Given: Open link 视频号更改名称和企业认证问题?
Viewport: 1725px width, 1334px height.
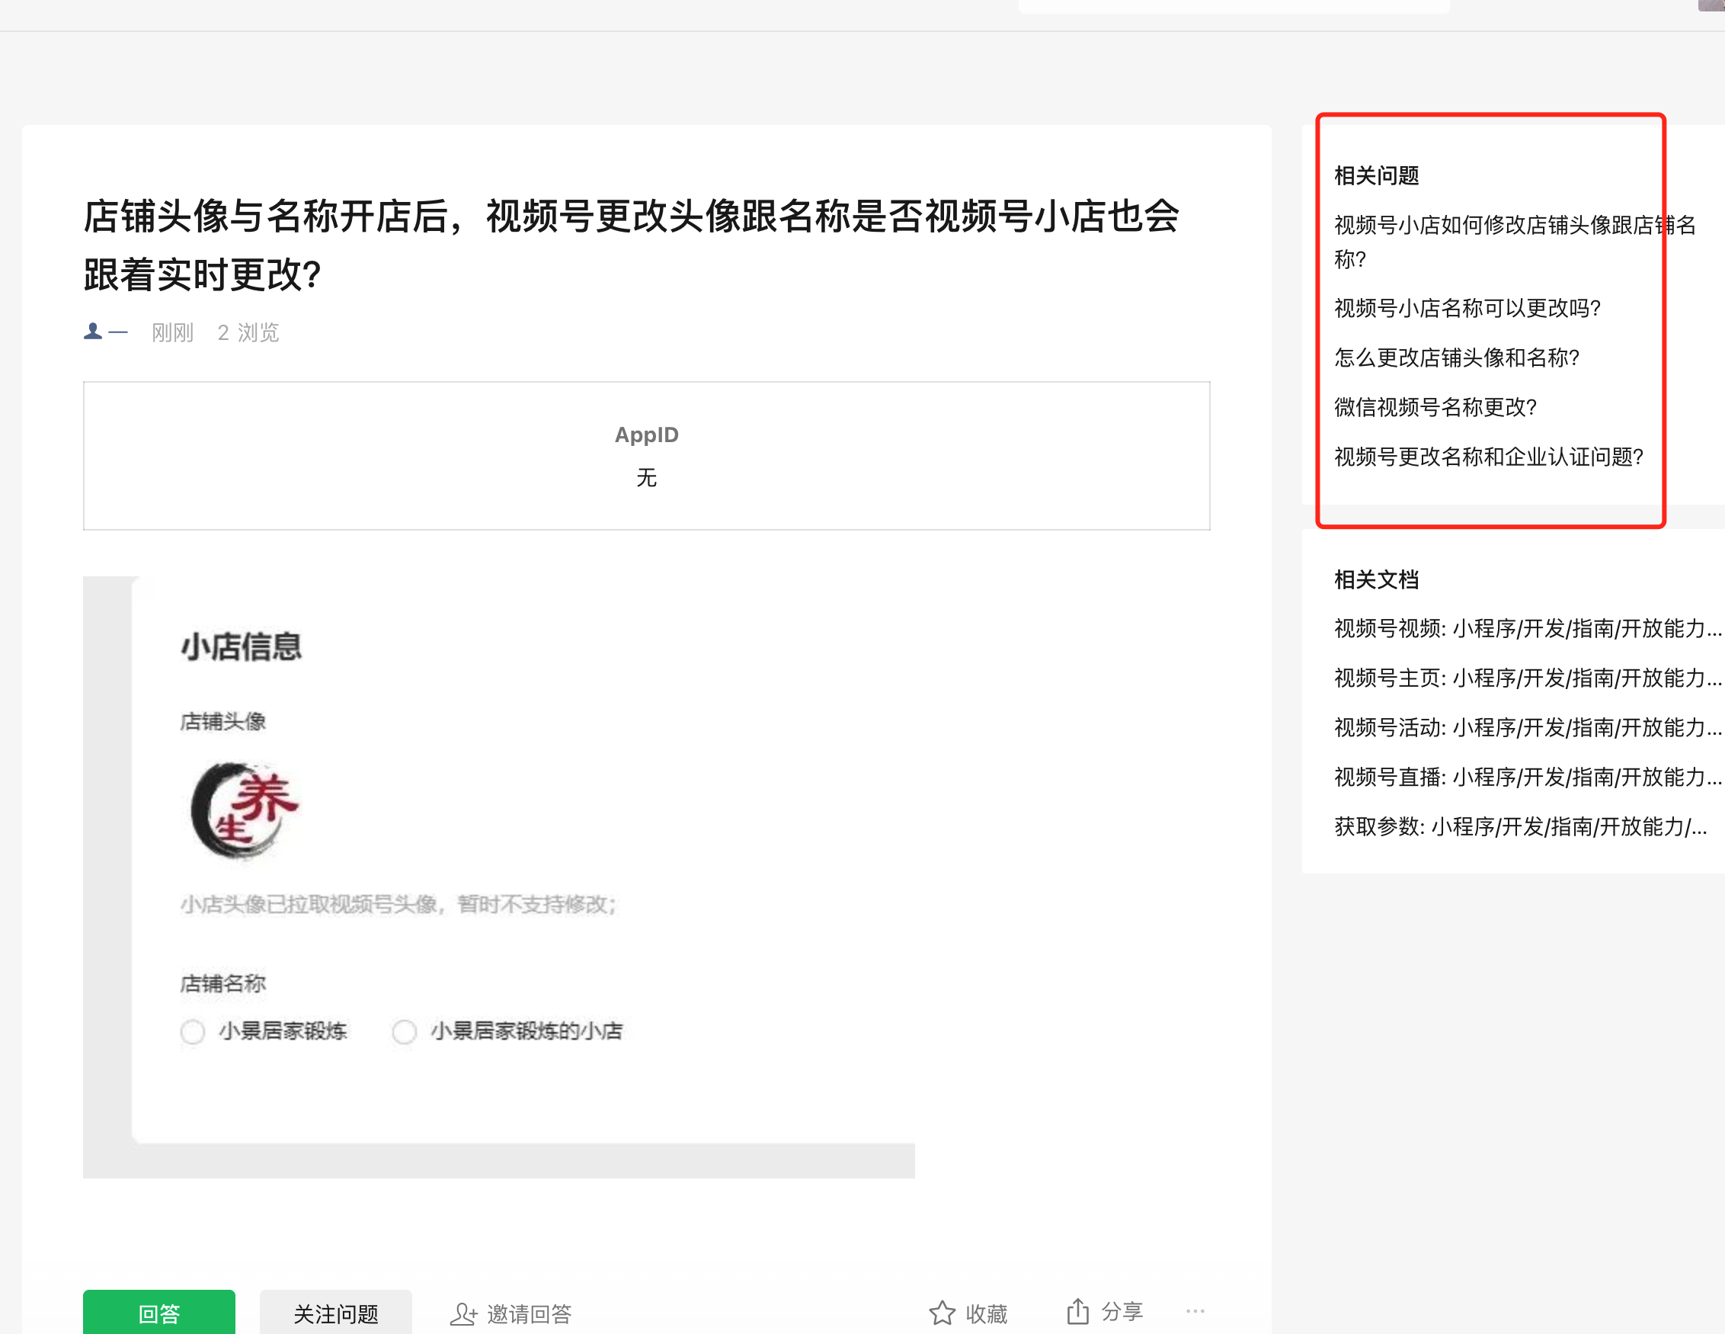Looking at the screenshot, I should tap(1488, 457).
